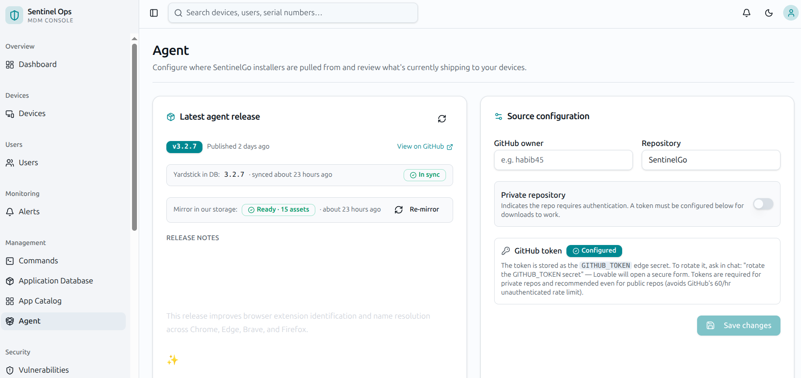
Task: Click the sidebar scrollbar thumb
Action: point(135,137)
